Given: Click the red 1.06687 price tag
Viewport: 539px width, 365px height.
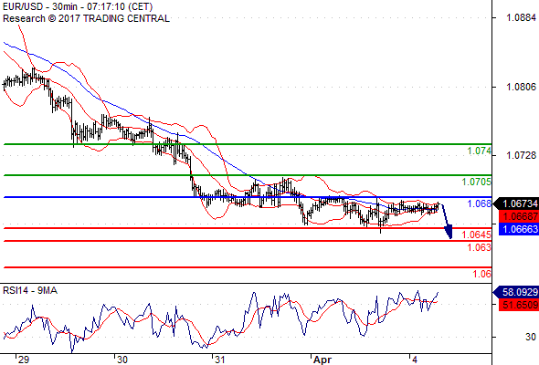Looking at the screenshot, I should (x=518, y=216).
